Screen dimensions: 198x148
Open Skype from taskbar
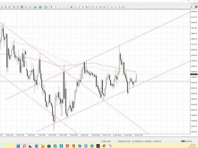pyautogui.click(x=80, y=146)
